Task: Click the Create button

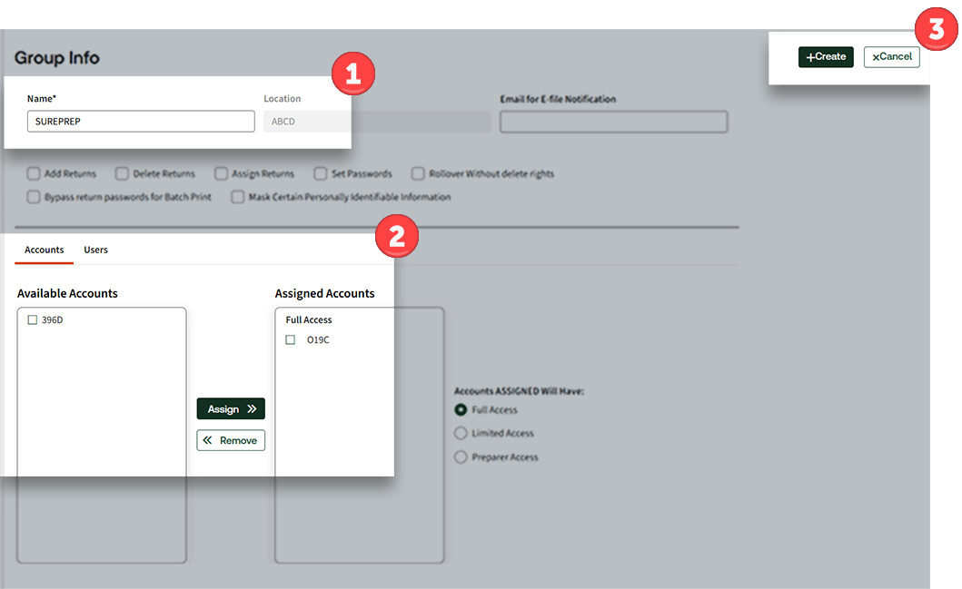Action: click(826, 57)
